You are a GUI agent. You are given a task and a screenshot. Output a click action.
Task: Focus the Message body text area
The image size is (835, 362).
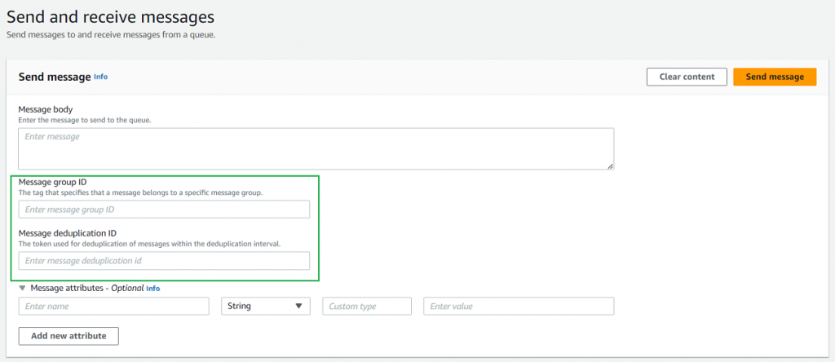pos(316,148)
